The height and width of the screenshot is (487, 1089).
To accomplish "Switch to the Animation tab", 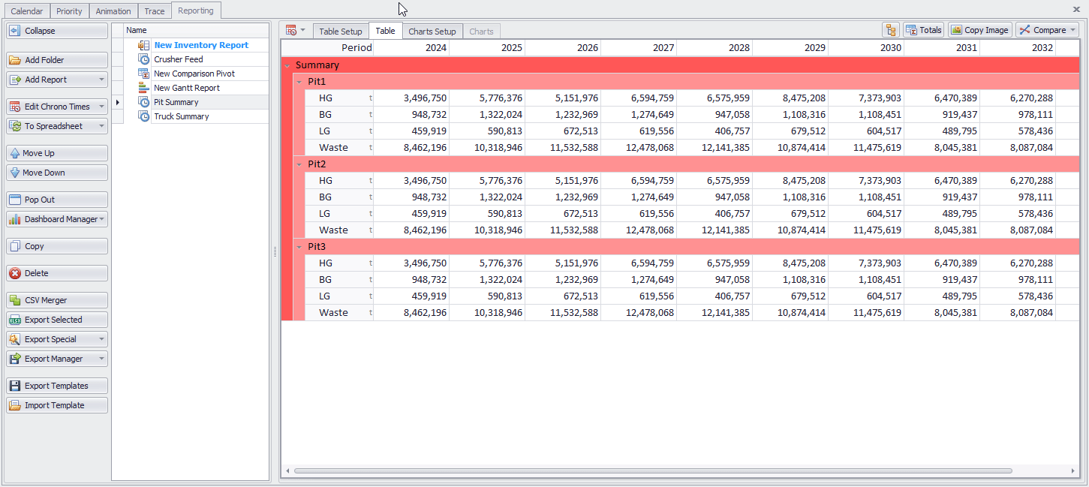I will click(x=113, y=11).
